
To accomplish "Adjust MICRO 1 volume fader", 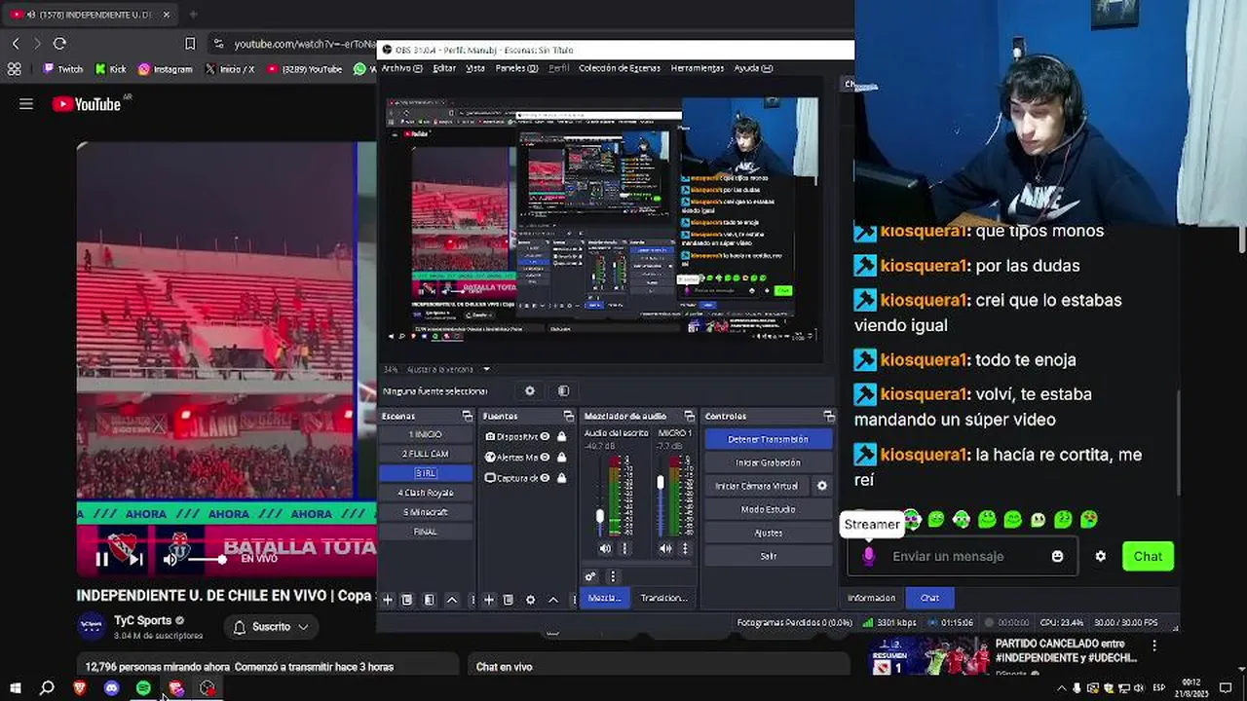I will click(x=661, y=482).
